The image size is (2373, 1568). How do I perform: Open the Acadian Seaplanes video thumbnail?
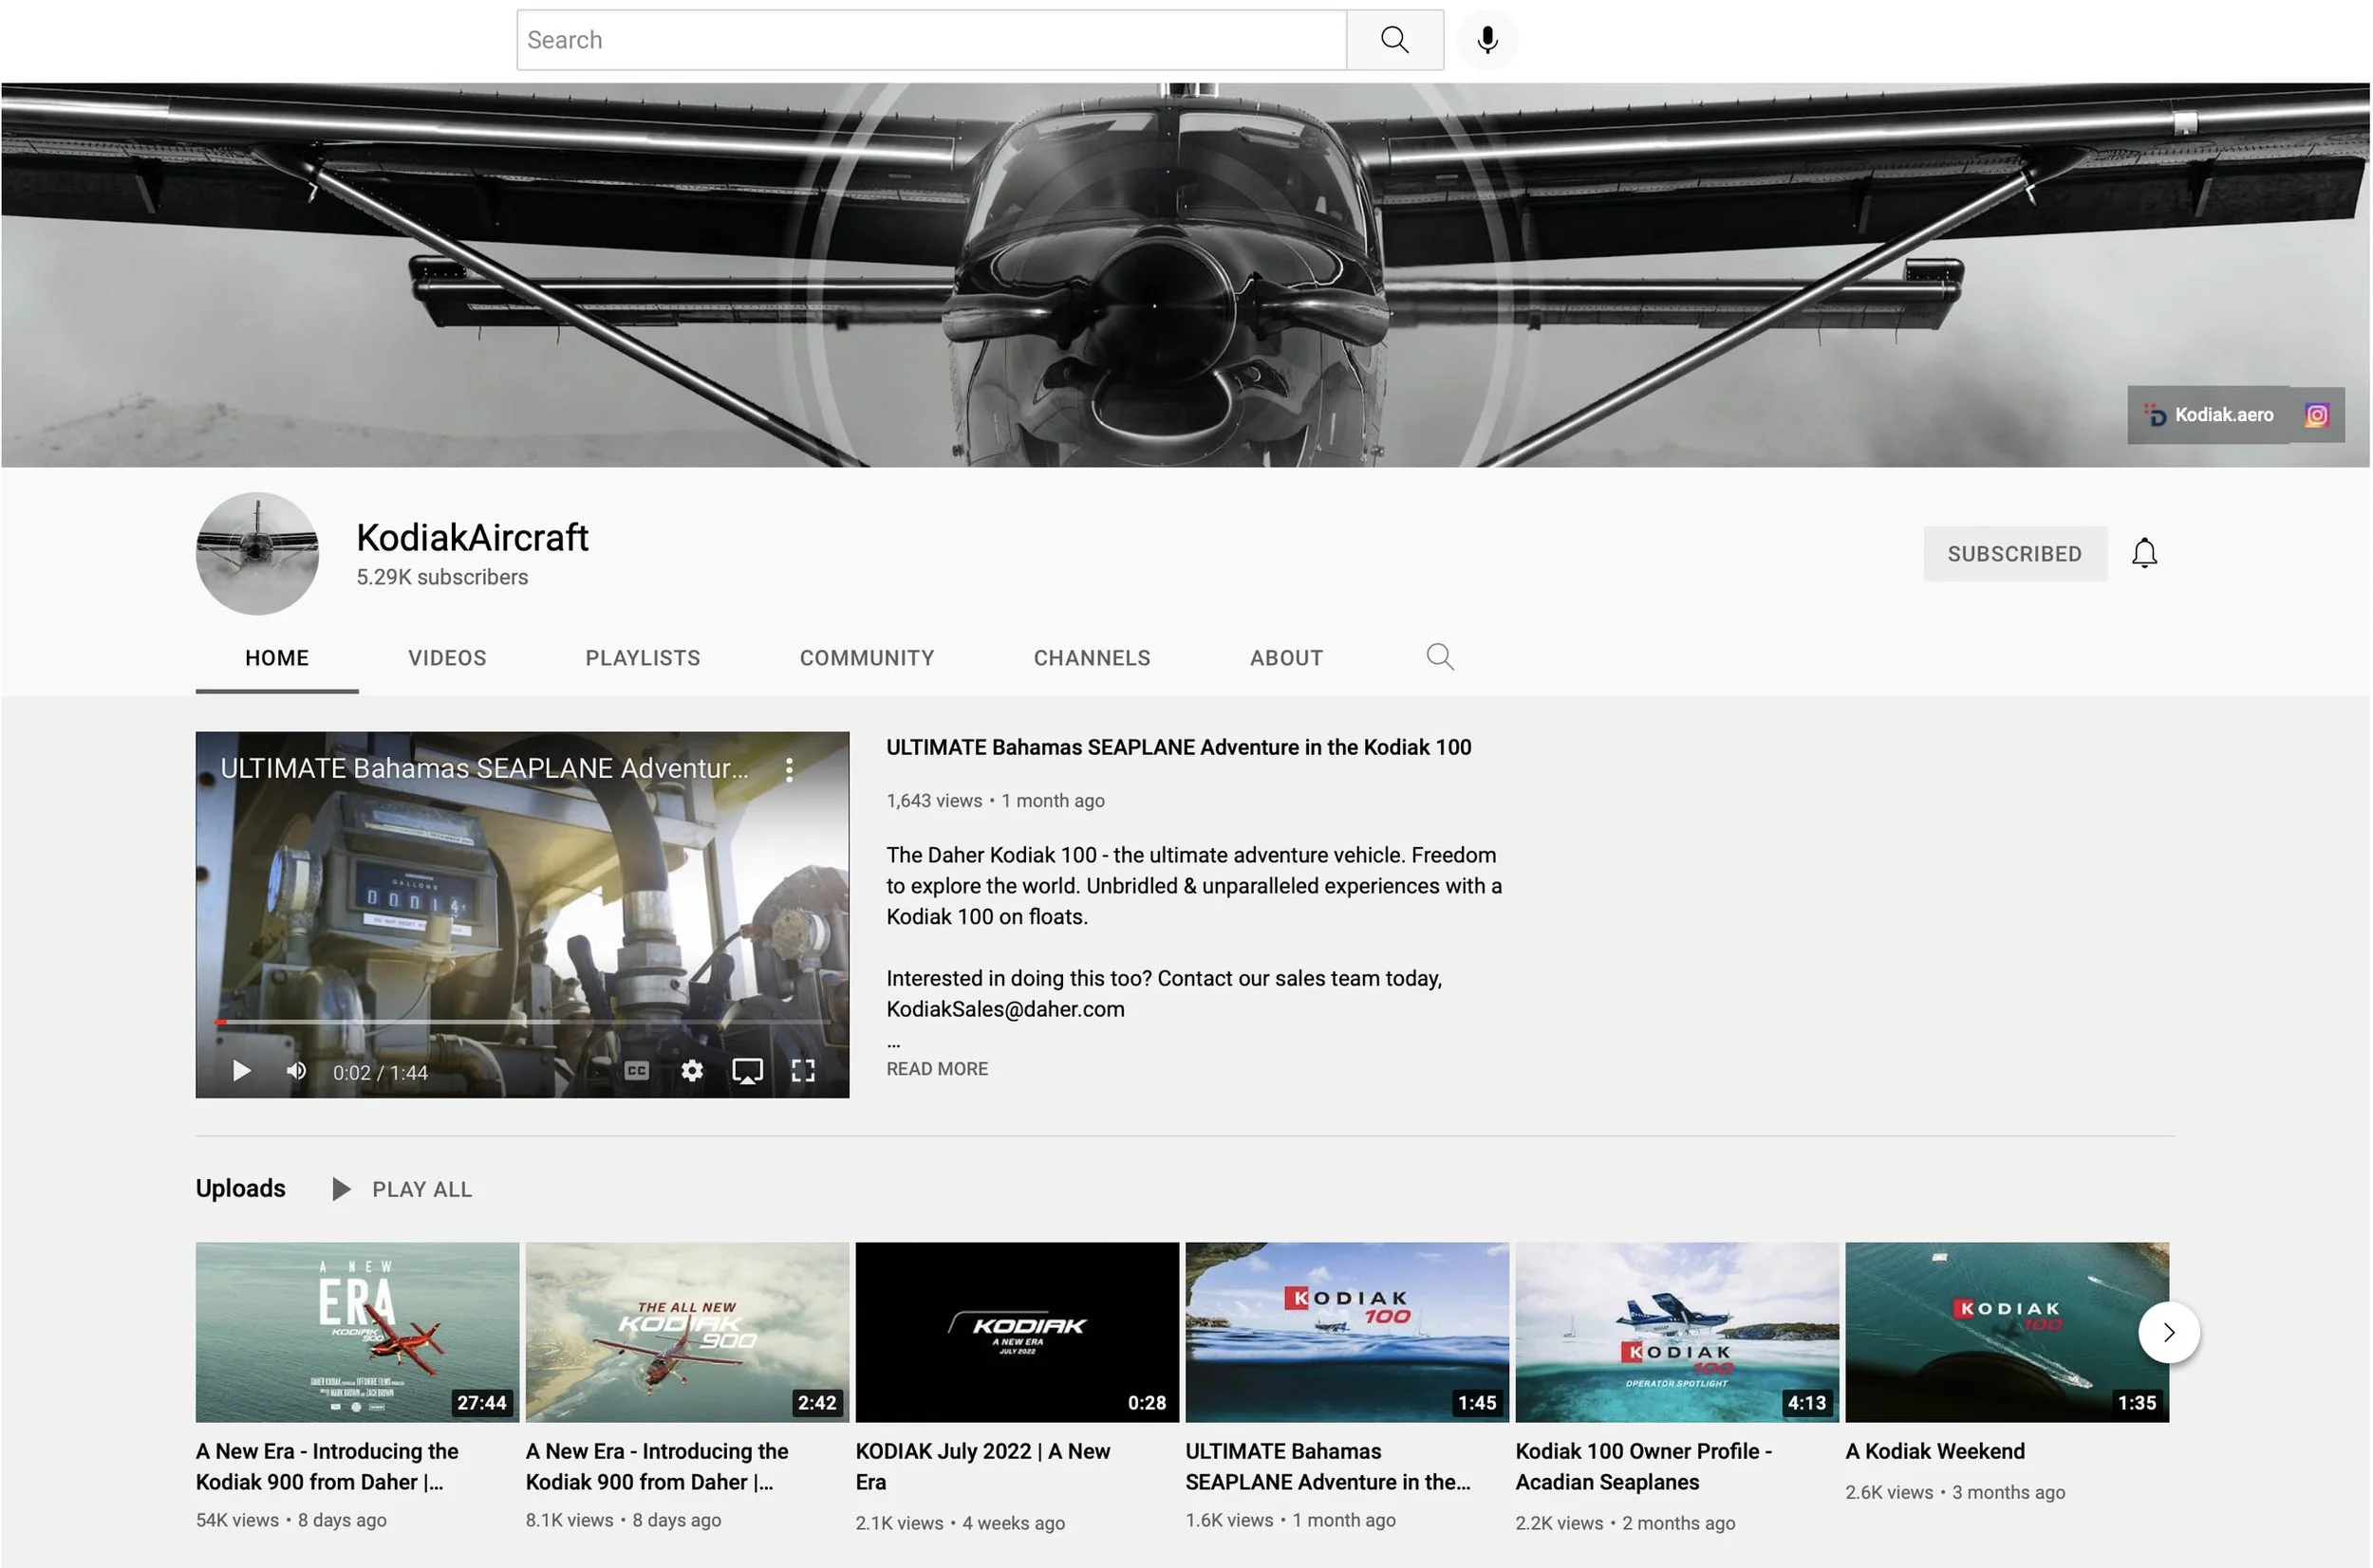coord(1677,1333)
